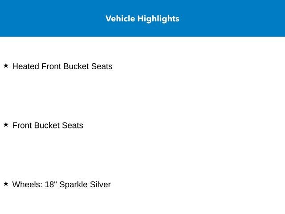Click "Front" in the Heated Front Bucket Seats line
Viewport: 285px width, 214px height.
click(52, 66)
